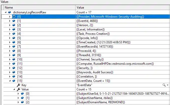The image size is (170, 105).
Task: Click the wrench icon next to Key
Action: click(18, 85)
